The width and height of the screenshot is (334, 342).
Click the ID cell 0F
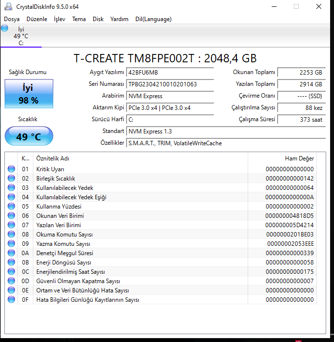pos(25,300)
